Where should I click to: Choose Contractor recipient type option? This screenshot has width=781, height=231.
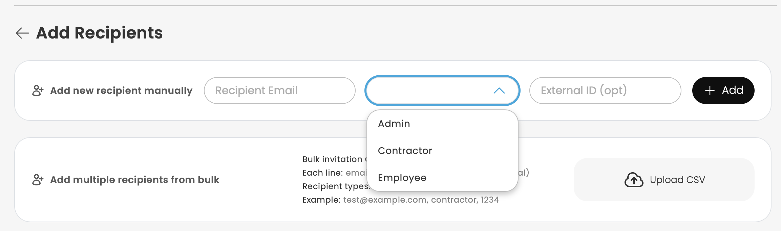pyautogui.click(x=405, y=151)
